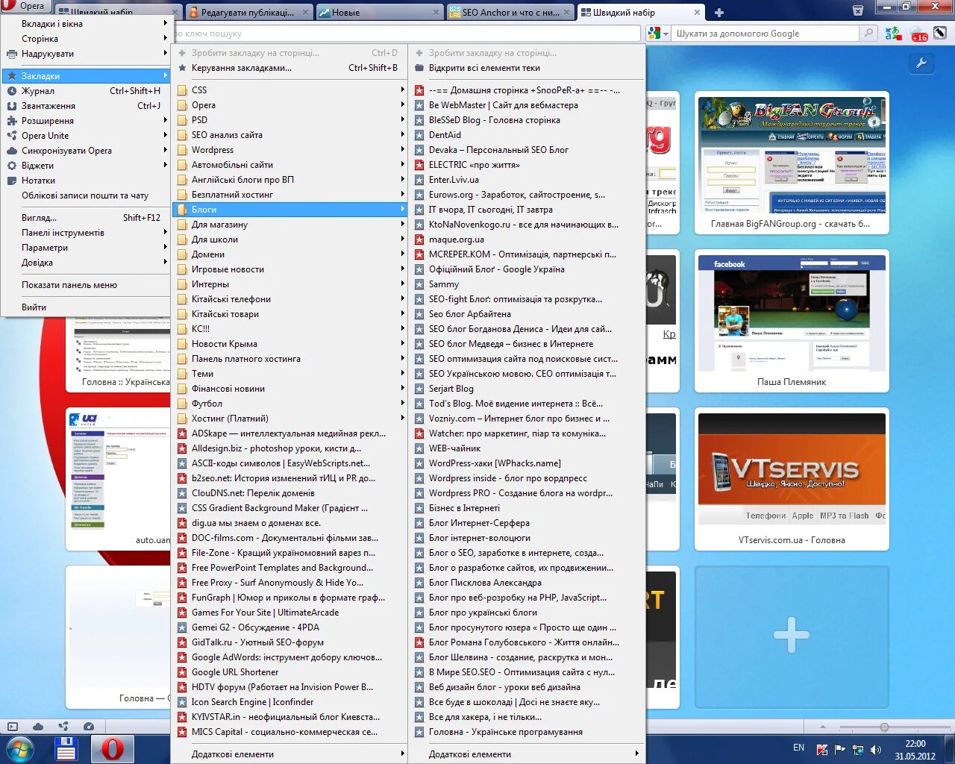Expand Параметри submenu
955x764 pixels.
pos(87,248)
